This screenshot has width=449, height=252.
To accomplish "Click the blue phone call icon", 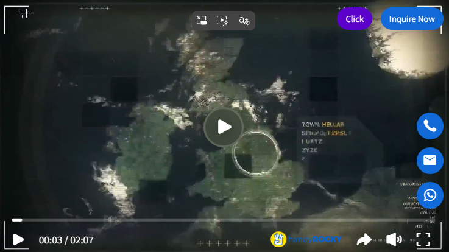I will tap(430, 126).
